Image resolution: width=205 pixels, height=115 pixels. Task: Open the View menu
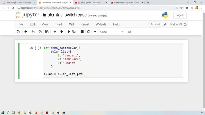coord(45,24)
